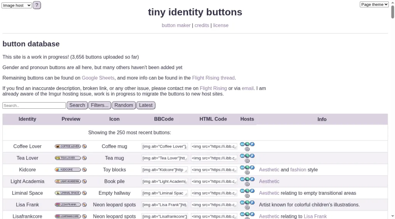Click the Lisa Frank HTML code text box
395x219 pixels.
[x=214, y=205]
